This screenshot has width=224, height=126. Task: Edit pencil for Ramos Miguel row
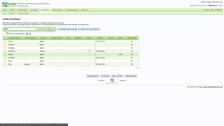(x=5, y=55)
